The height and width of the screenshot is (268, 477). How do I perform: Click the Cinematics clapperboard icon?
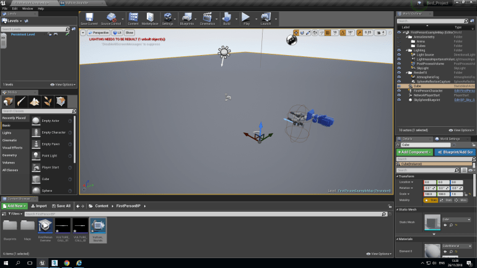[207, 19]
